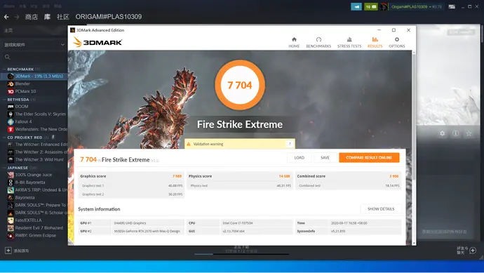Open friends and chat plus icon
The width and height of the screenshot is (484, 273).
click(473, 251)
